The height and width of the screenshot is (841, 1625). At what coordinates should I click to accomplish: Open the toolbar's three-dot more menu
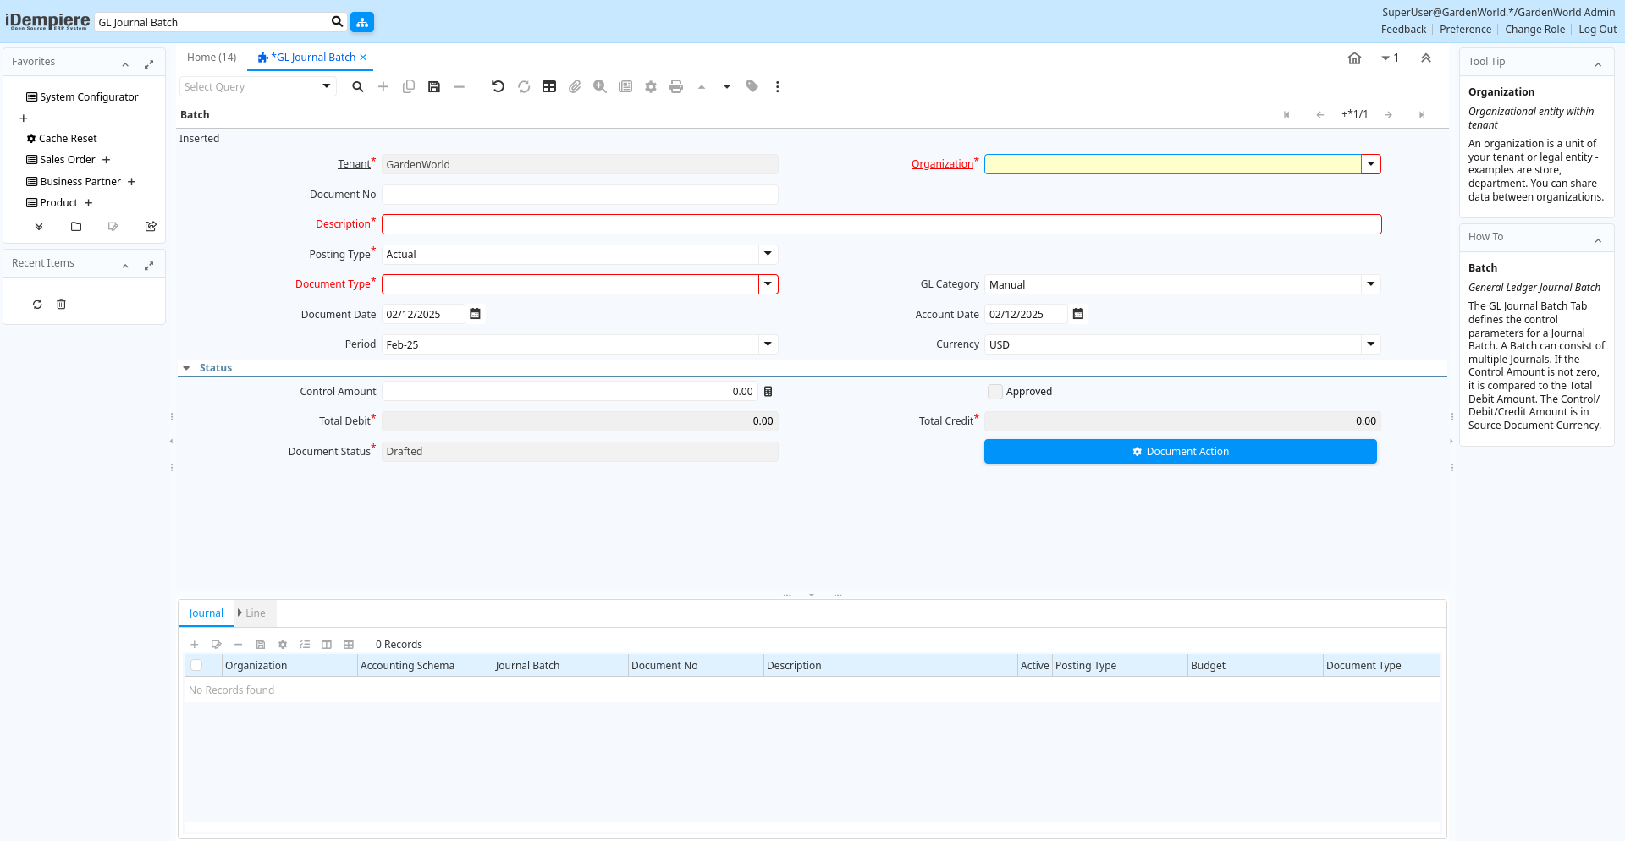pyautogui.click(x=777, y=86)
